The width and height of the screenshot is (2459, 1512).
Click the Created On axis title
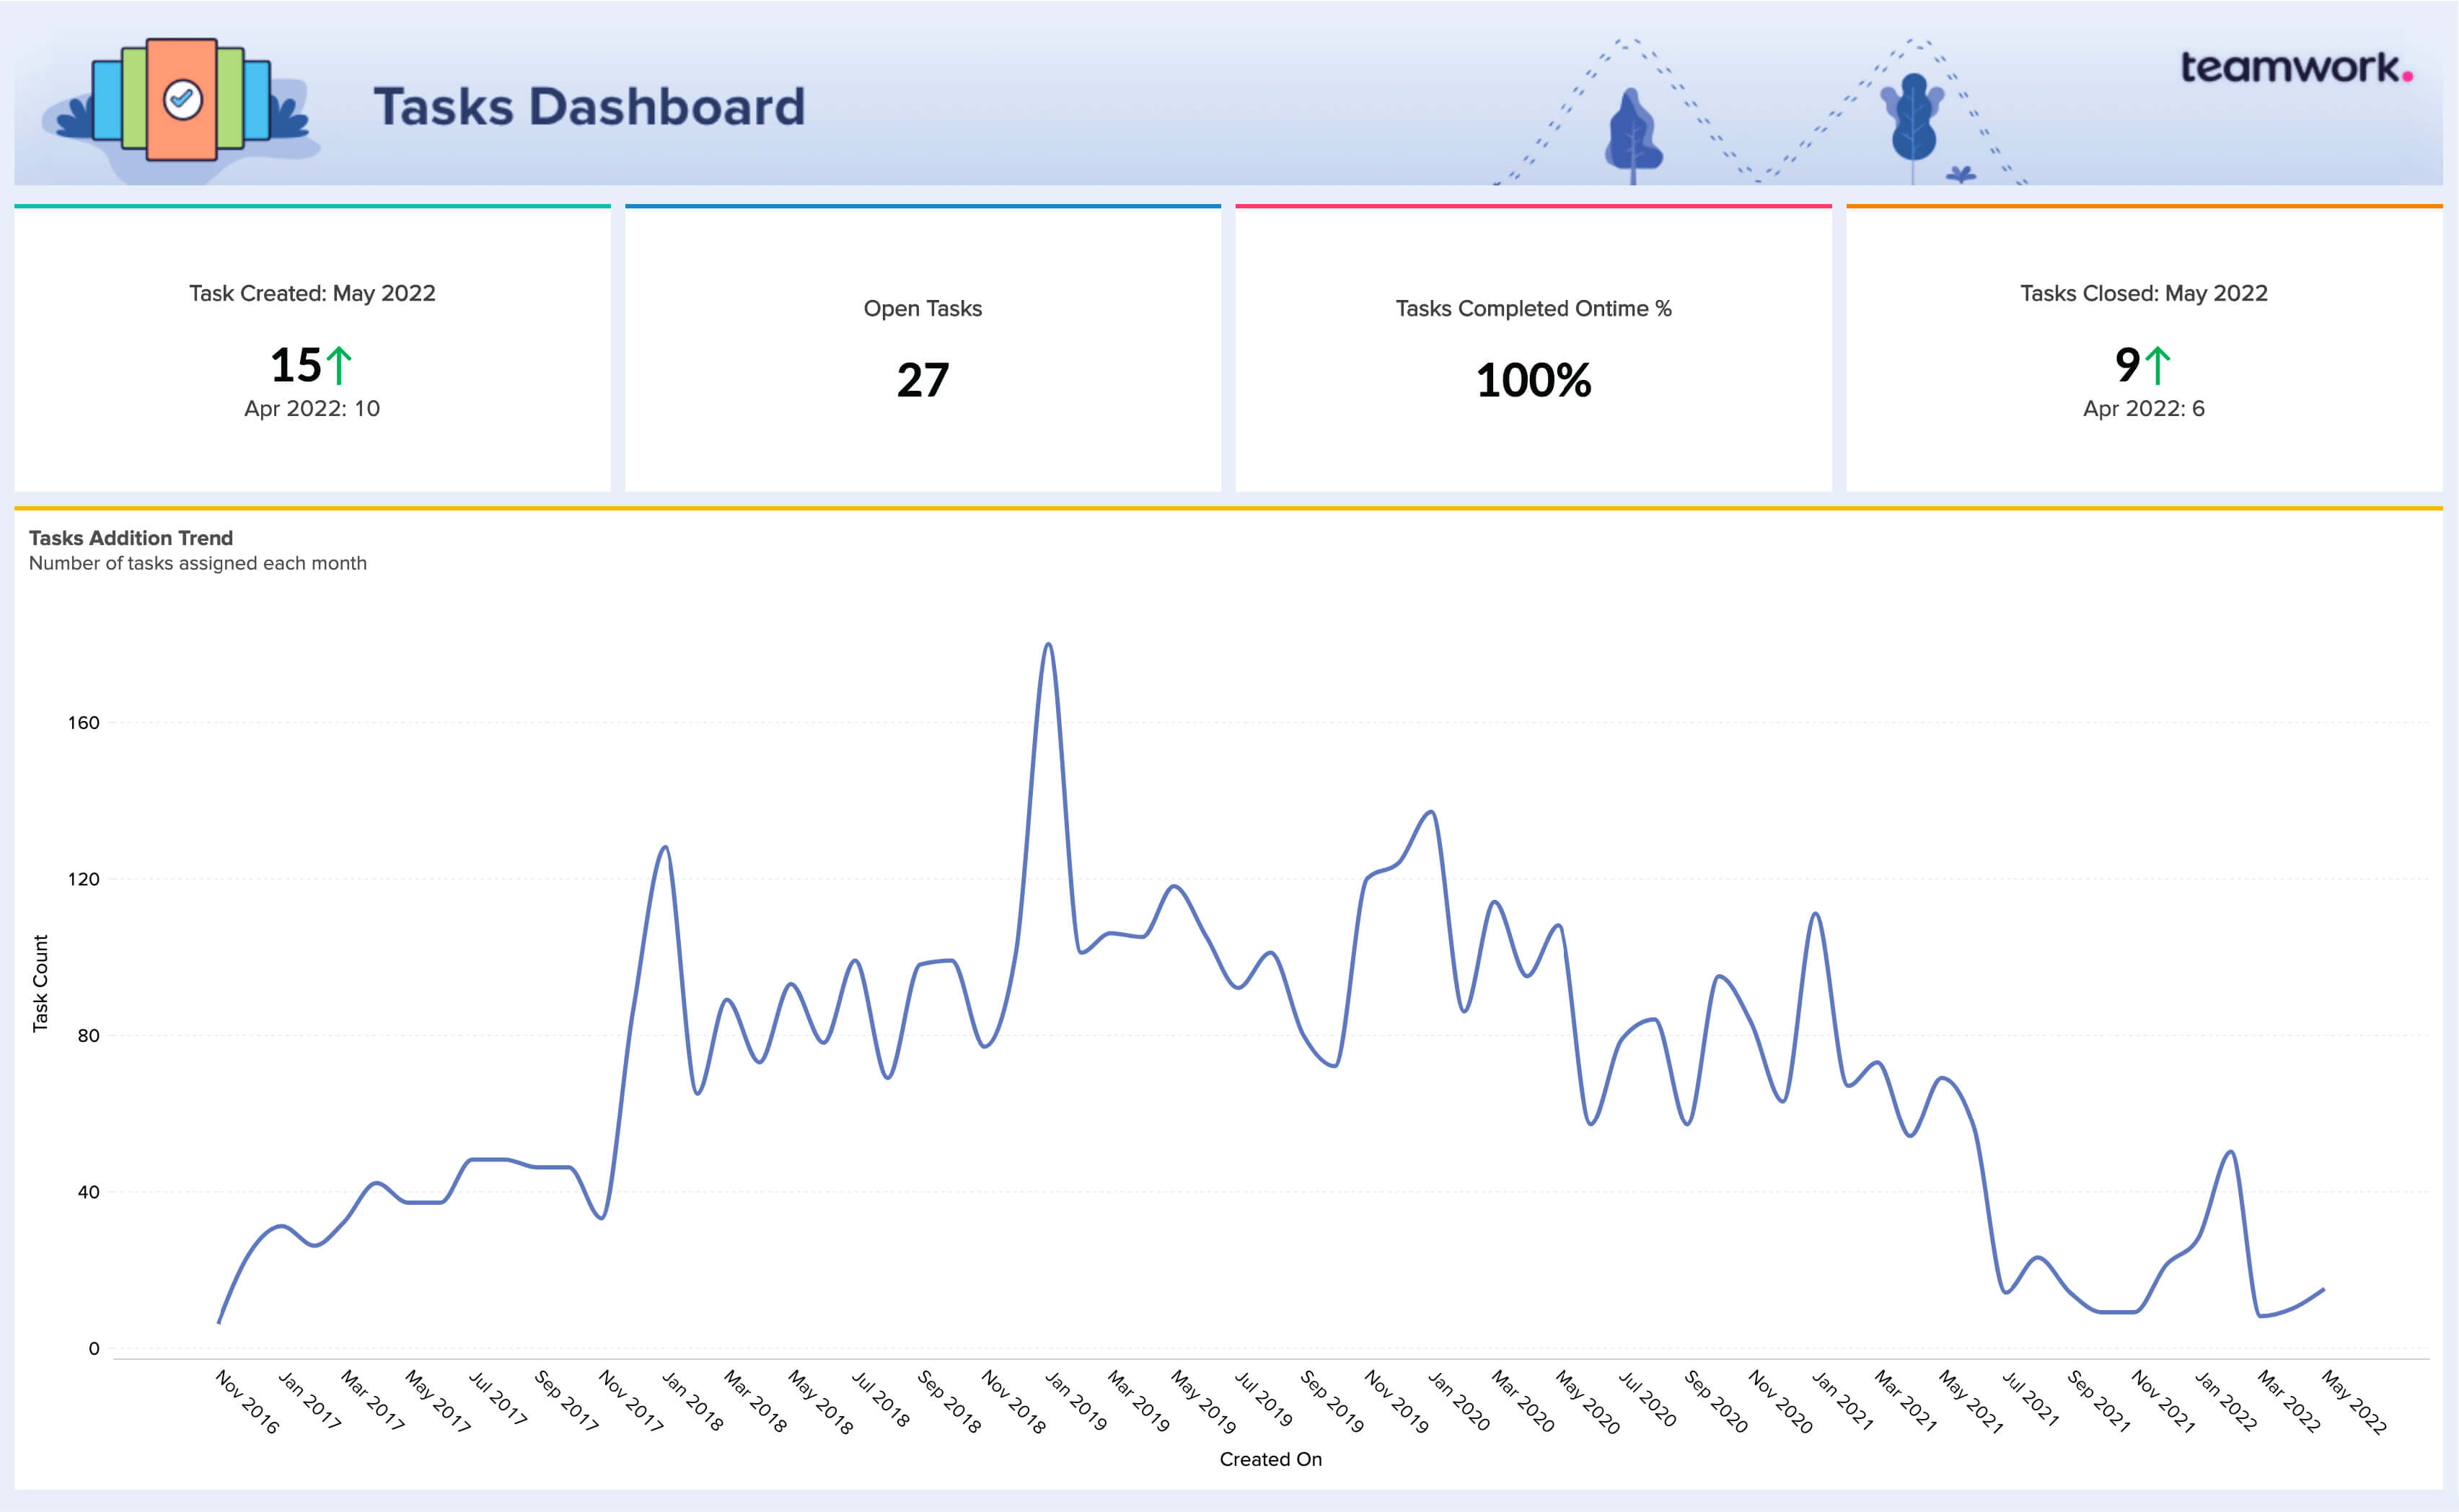[1270, 1459]
